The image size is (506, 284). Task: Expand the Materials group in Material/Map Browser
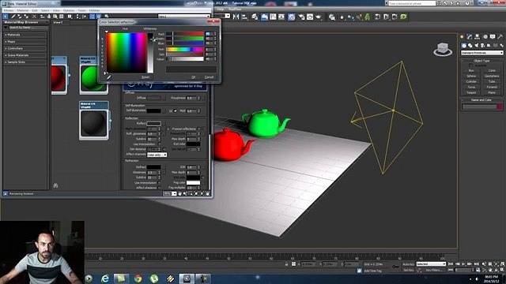pyautogui.click(x=25, y=35)
